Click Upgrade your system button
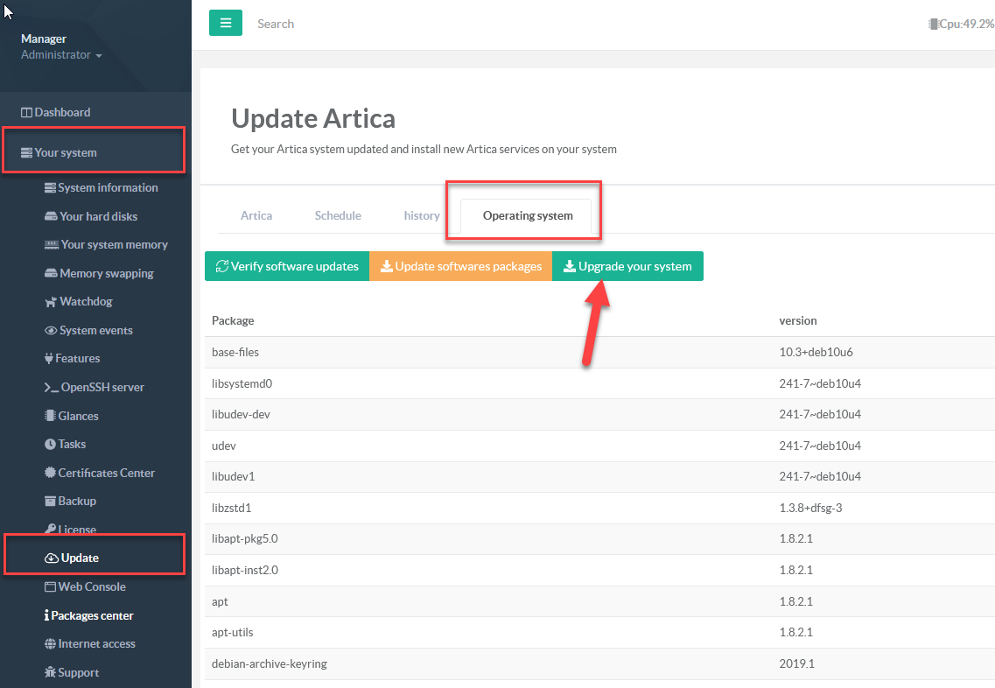 click(x=627, y=266)
